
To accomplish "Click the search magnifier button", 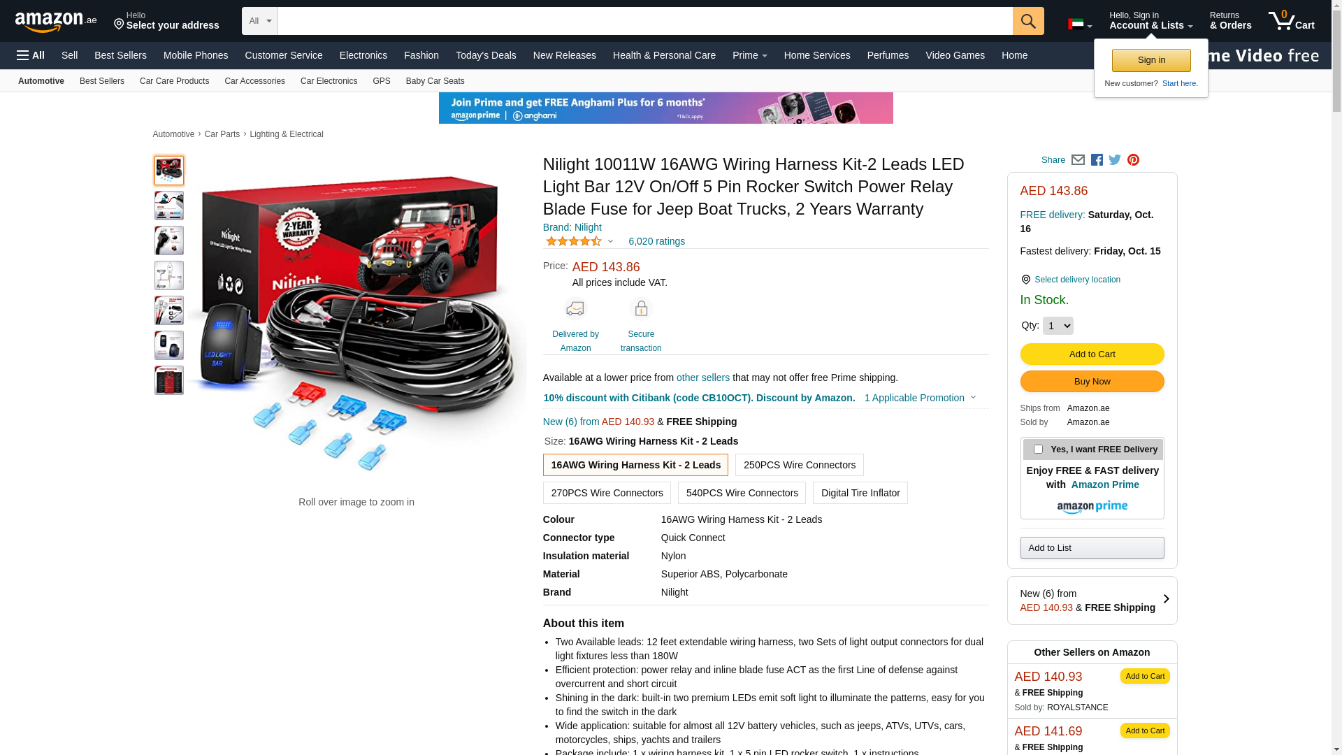I will 1028,21.
